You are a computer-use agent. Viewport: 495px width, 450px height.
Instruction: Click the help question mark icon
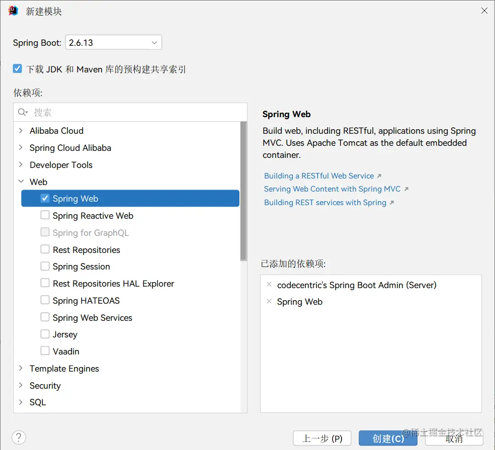[19, 437]
